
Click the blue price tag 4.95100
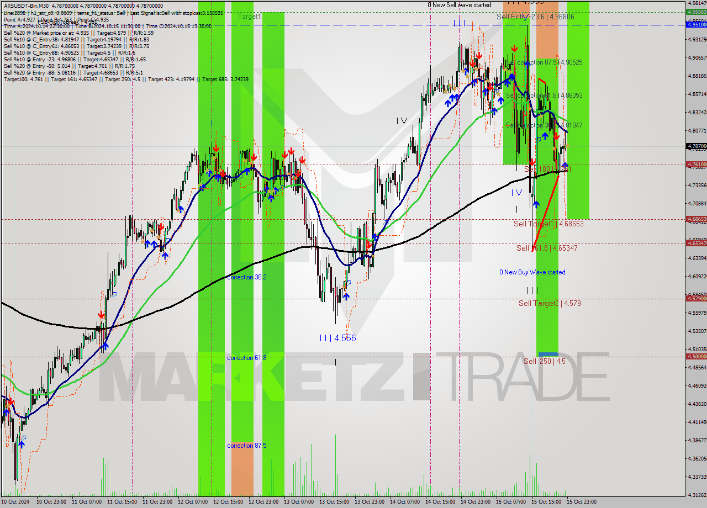696,24
